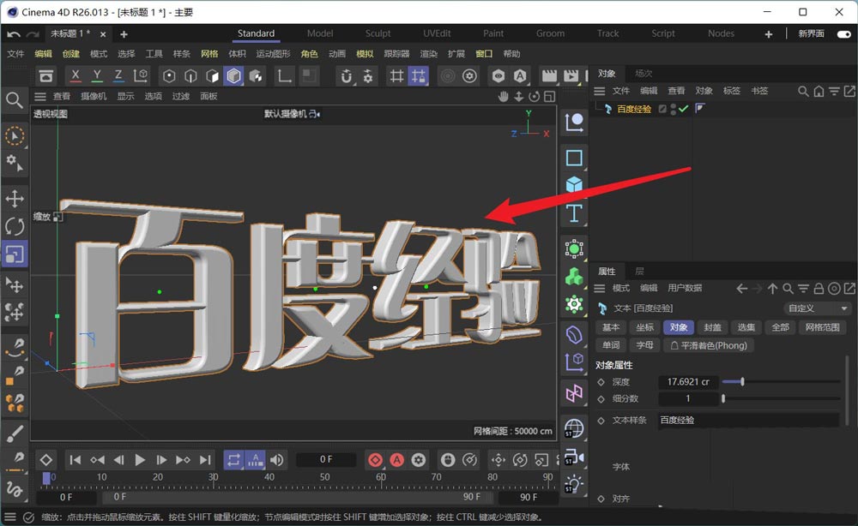Open Attribute Manager hamburger menu
858x526 pixels.
(x=600, y=288)
